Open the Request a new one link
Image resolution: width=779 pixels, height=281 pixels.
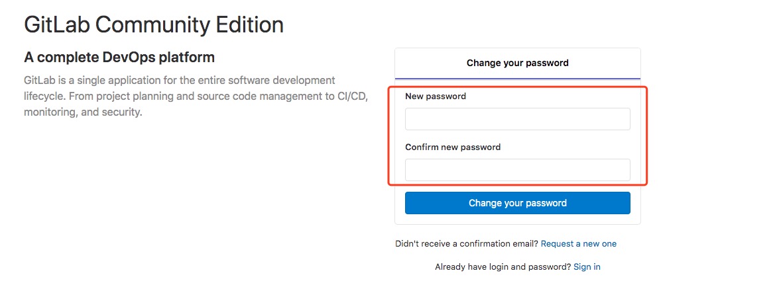[578, 244]
